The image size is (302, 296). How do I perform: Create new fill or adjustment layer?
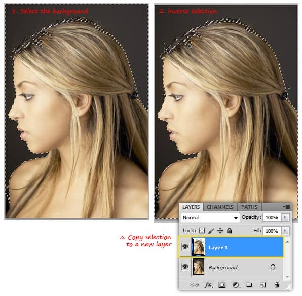click(x=236, y=285)
